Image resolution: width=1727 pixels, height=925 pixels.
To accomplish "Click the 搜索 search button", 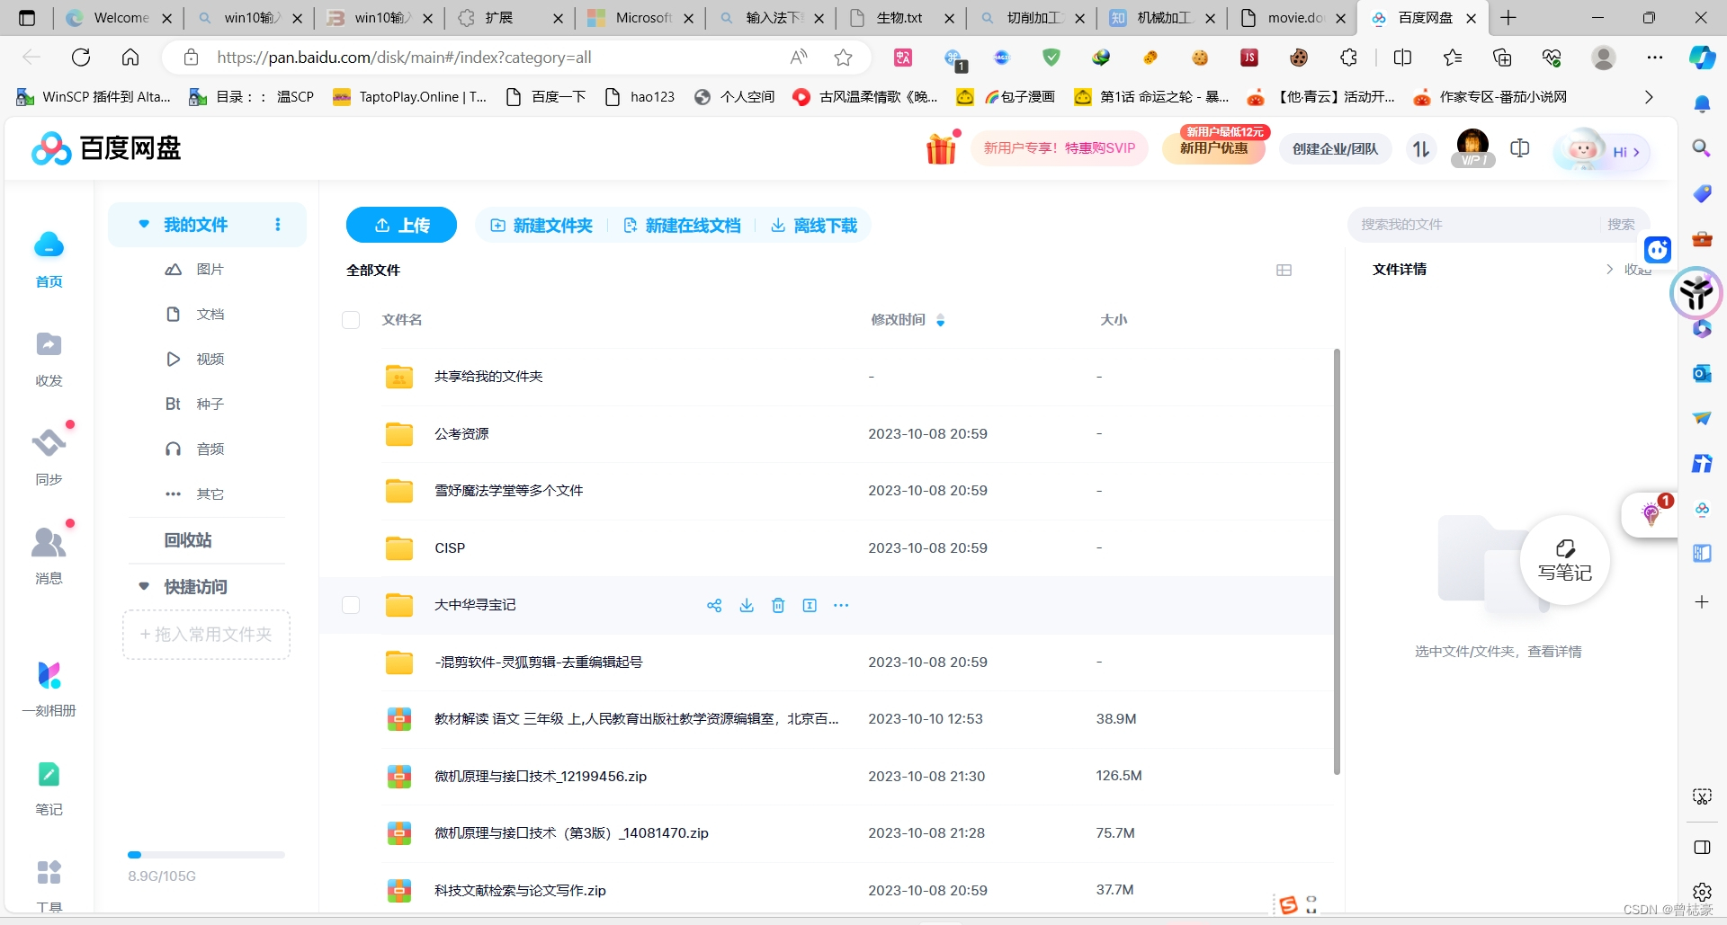I will tap(1621, 225).
